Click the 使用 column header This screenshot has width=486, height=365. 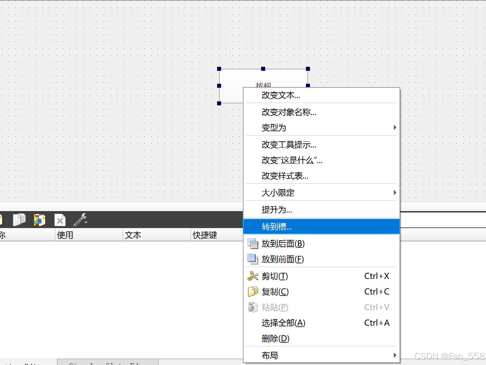[x=89, y=235]
